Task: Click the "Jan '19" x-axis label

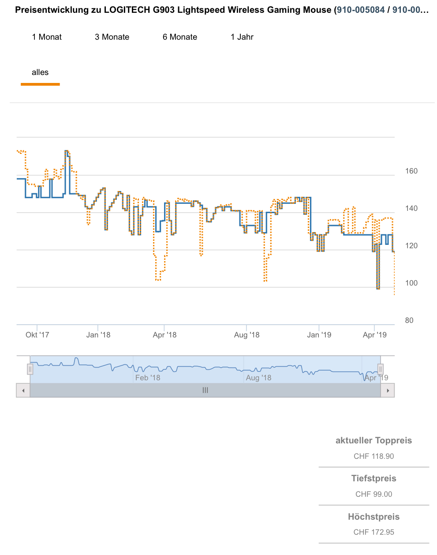Action: [x=319, y=335]
